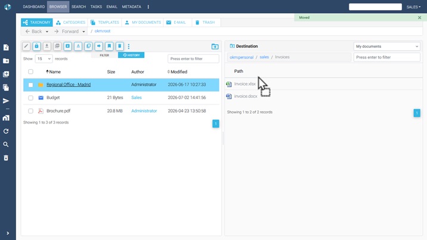Select the FILTER tab
The width and height of the screenshot is (427, 240).
104,55
